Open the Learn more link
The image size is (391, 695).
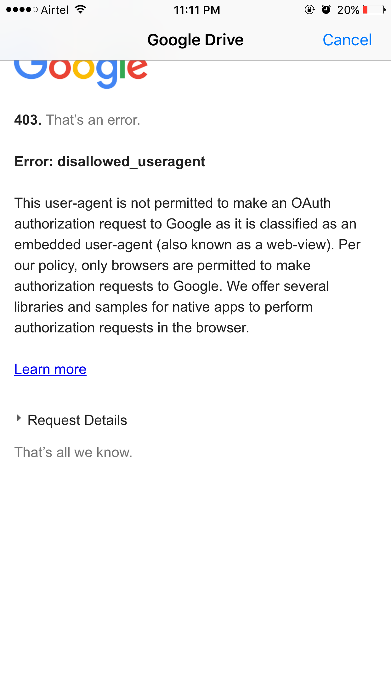tap(50, 369)
